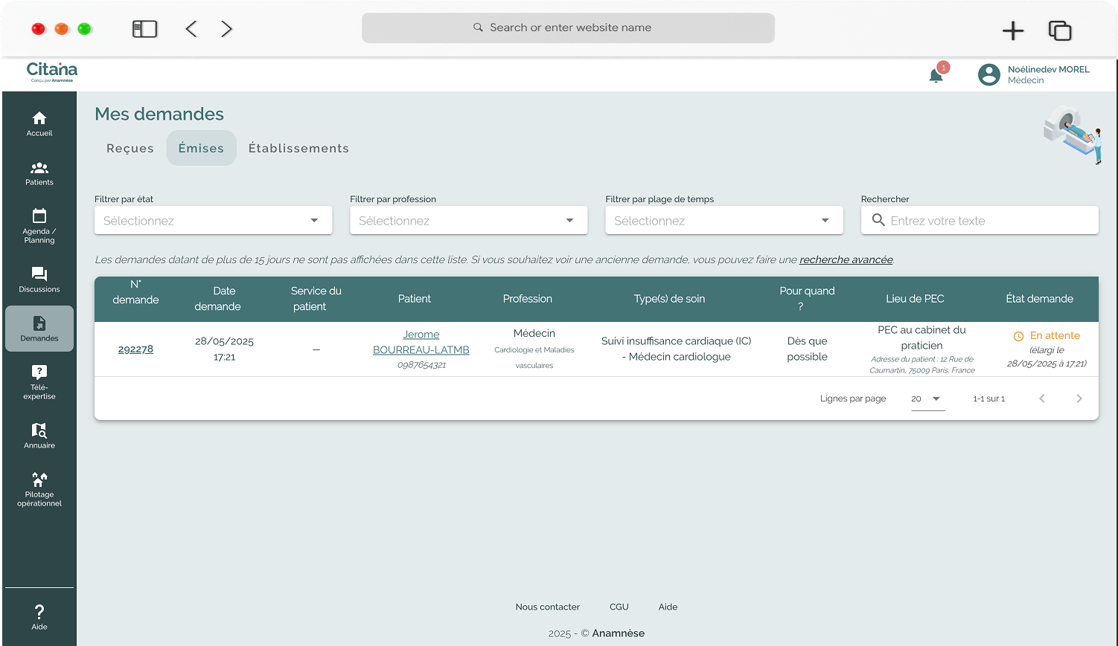Switch to the Reçues tab
Image resolution: width=1118 pixels, height=646 pixels.
point(130,148)
